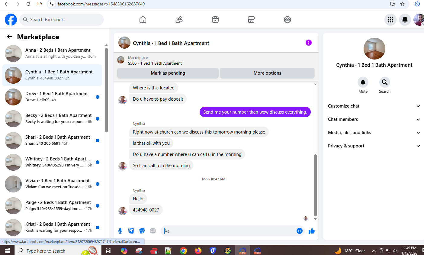Image resolution: width=424 pixels, height=255 pixels.
Task: Open the Windows Start menu
Action: [x=7, y=251]
